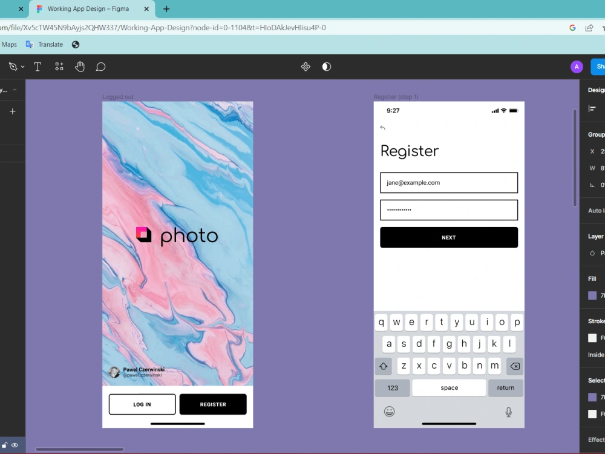Click the black REGISTER button

pos(213,404)
